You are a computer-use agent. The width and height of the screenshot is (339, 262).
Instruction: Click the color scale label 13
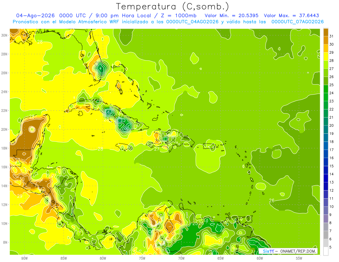pos(331,182)
